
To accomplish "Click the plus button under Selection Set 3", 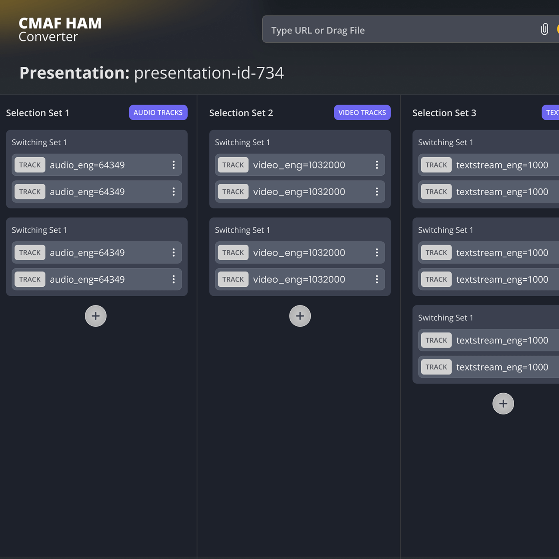I will (x=503, y=404).
